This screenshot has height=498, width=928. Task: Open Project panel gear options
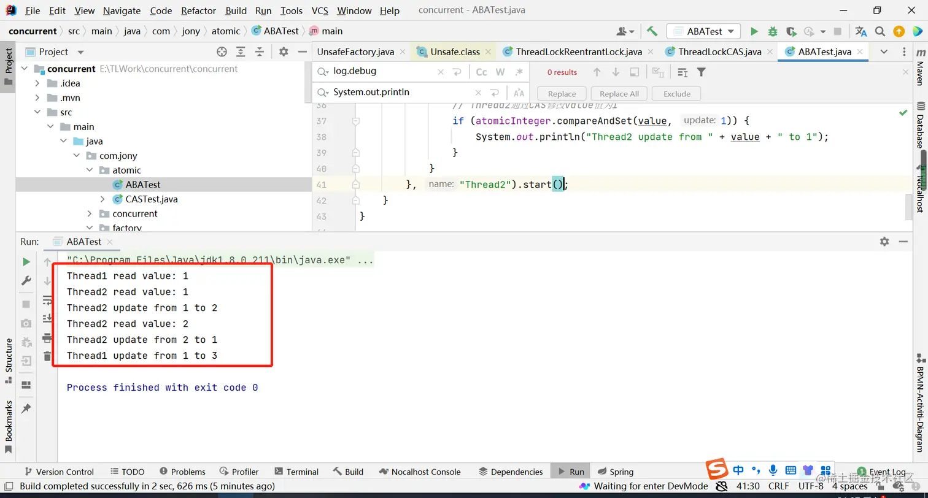pyautogui.click(x=283, y=52)
